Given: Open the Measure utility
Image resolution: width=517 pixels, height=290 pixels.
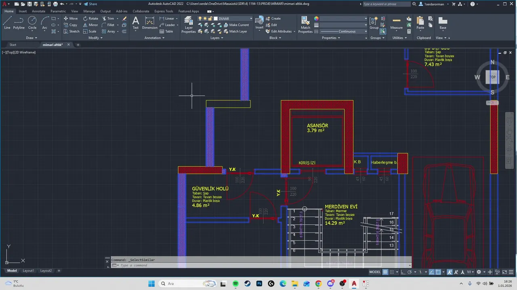Looking at the screenshot, I should (x=396, y=23).
